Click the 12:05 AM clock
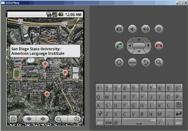 [73, 14]
